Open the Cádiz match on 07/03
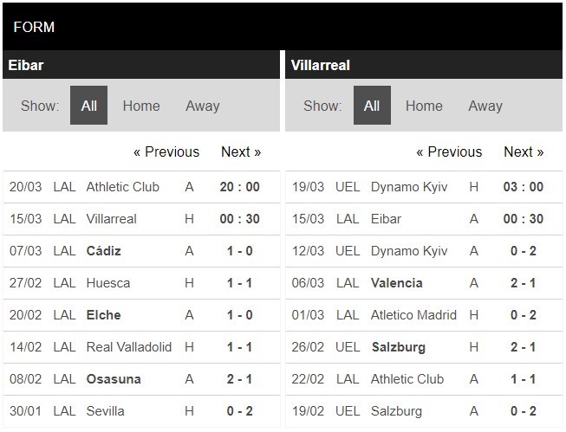Screen dimensions: 566x432 [103, 251]
